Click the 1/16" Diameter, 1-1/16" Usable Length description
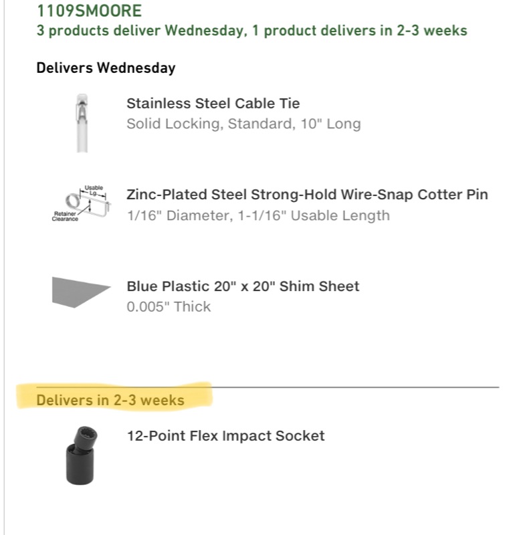This screenshot has height=535, width=517. tap(258, 215)
